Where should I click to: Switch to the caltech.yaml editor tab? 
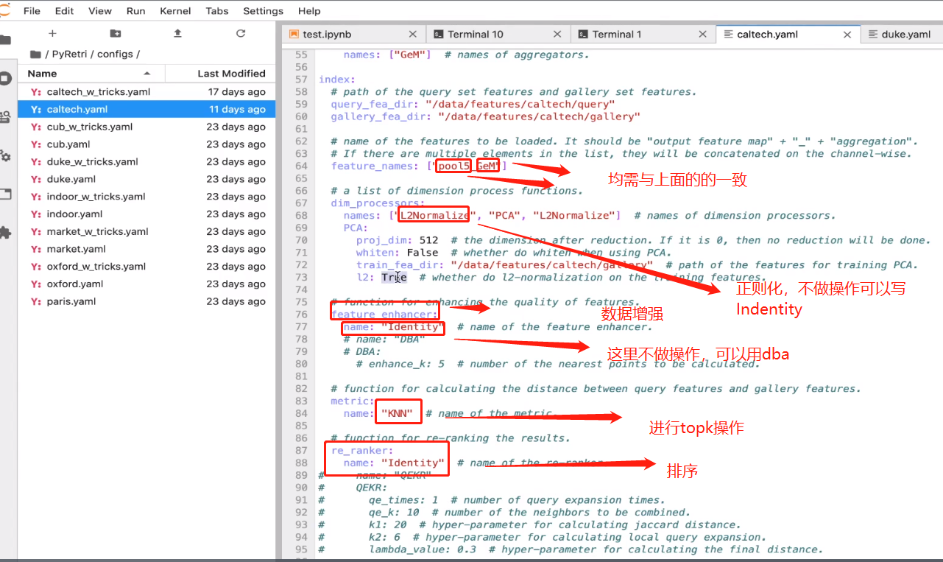(x=788, y=34)
